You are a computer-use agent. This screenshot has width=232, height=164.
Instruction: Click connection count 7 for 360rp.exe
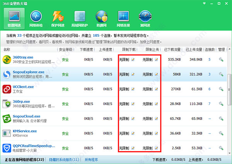click(210, 104)
